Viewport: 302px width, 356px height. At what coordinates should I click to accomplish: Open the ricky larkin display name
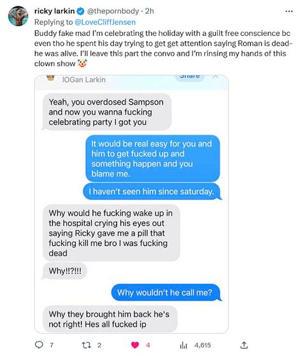point(54,11)
